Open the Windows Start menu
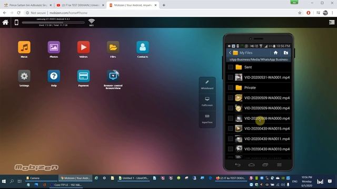The image size is (337, 189). tap(4, 181)
